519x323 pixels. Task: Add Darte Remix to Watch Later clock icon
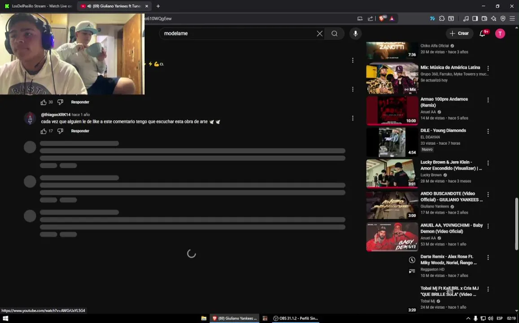(x=412, y=260)
